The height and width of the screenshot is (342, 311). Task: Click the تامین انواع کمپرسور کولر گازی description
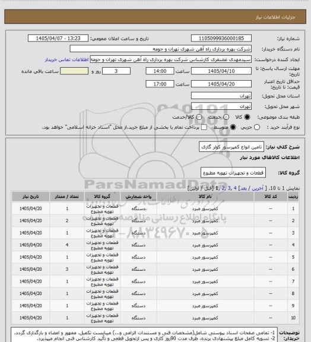pyautogui.click(x=231, y=147)
